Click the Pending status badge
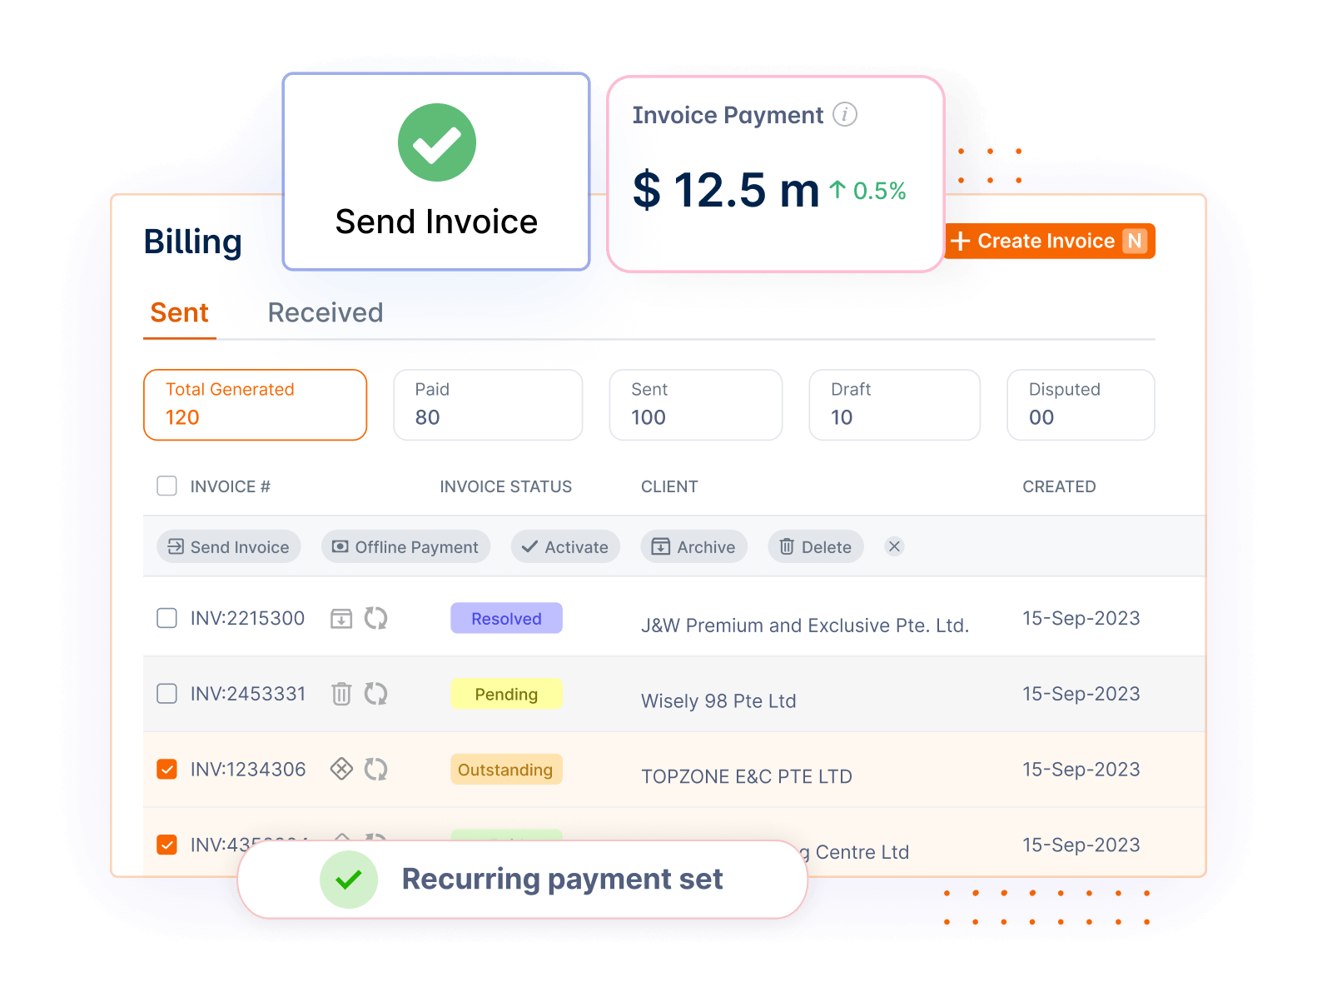This screenshot has height=1002, width=1317. 506,694
